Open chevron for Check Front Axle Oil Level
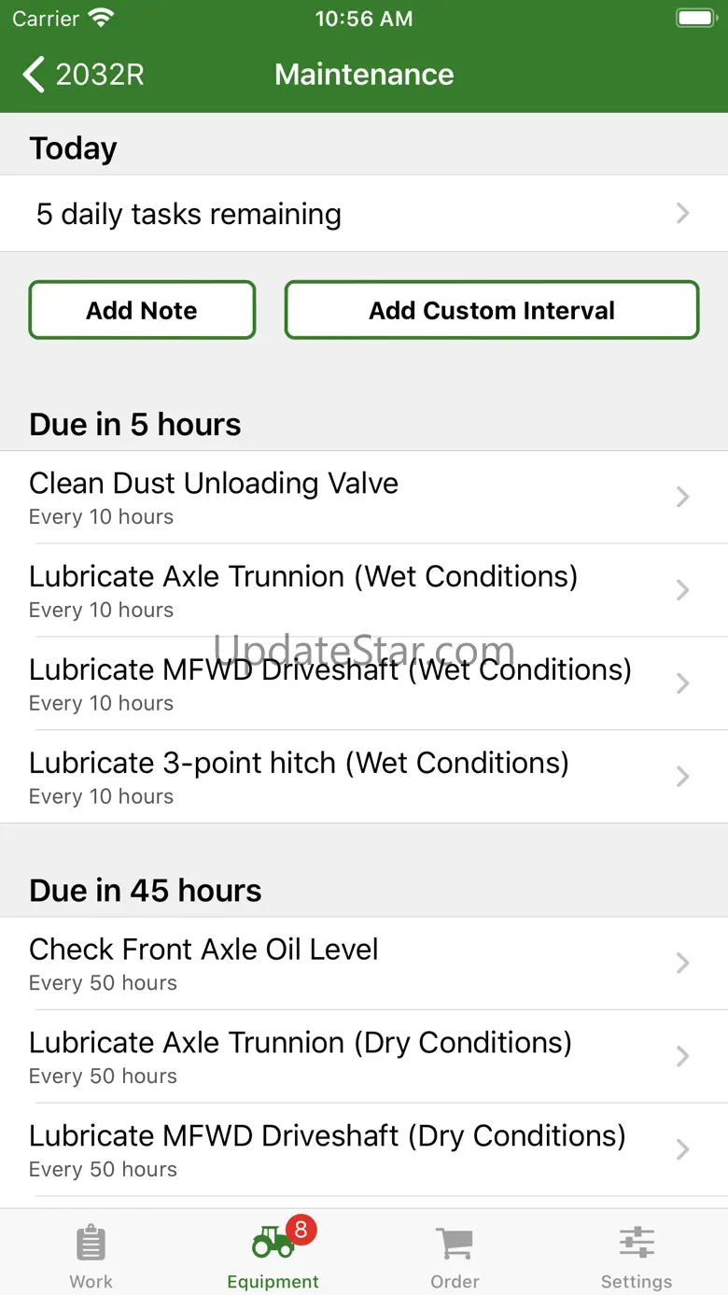This screenshot has height=1295, width=728. 683,963
